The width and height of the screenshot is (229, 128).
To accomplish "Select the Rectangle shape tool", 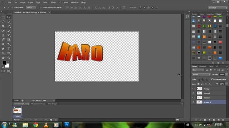I will [9, 53].
